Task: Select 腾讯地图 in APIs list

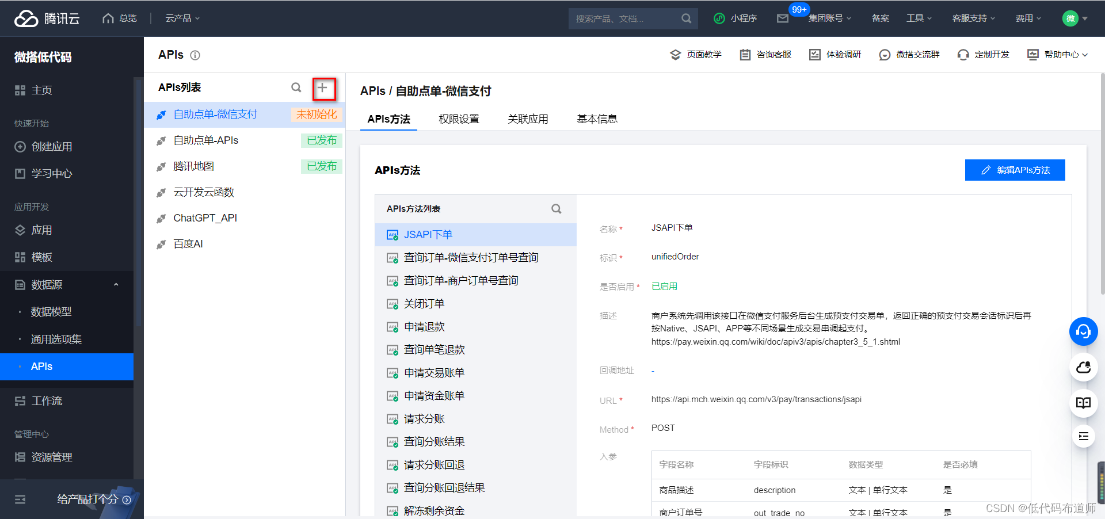Action: click(245, 166)
